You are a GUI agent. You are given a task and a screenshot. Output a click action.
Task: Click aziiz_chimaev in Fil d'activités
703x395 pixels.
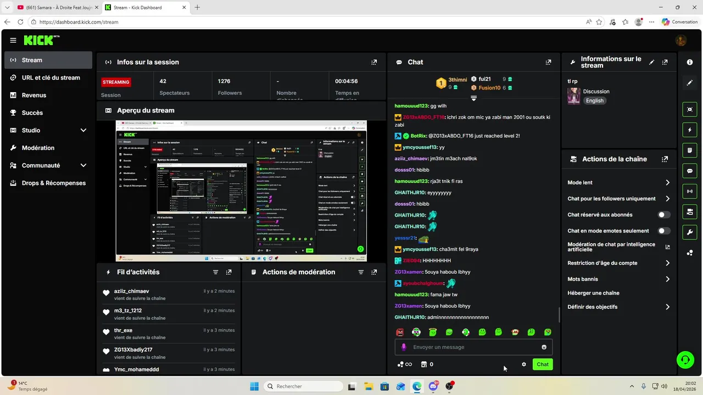[132, 291]
